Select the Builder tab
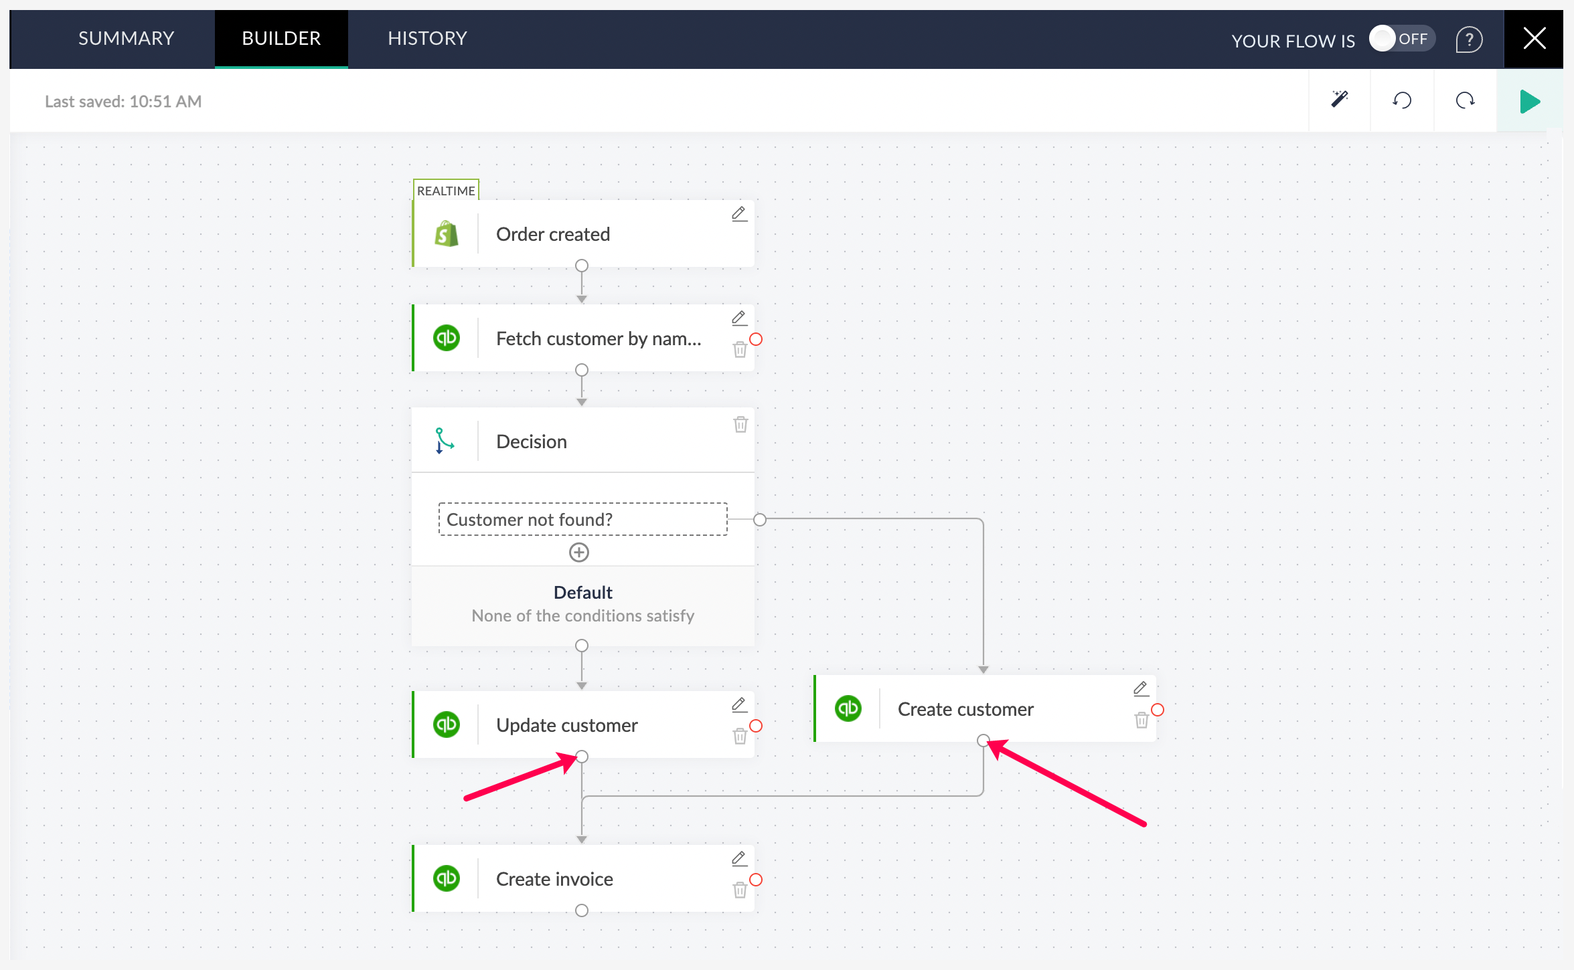The image size is (1574, 970). coord(281,39)
